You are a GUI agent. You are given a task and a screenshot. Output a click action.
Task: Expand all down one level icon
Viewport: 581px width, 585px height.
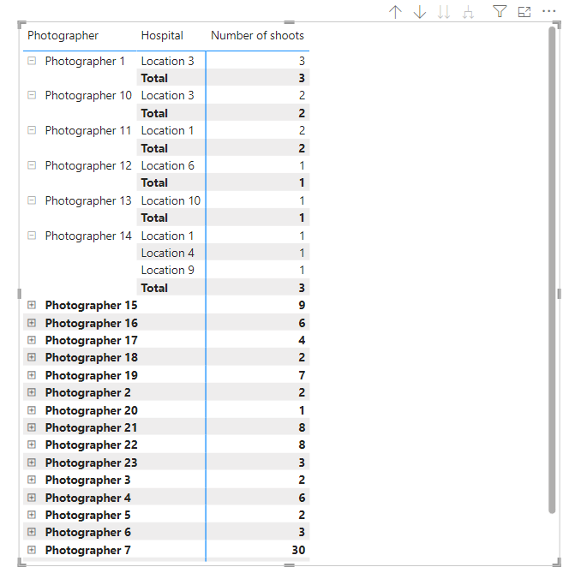pos(468,12)
